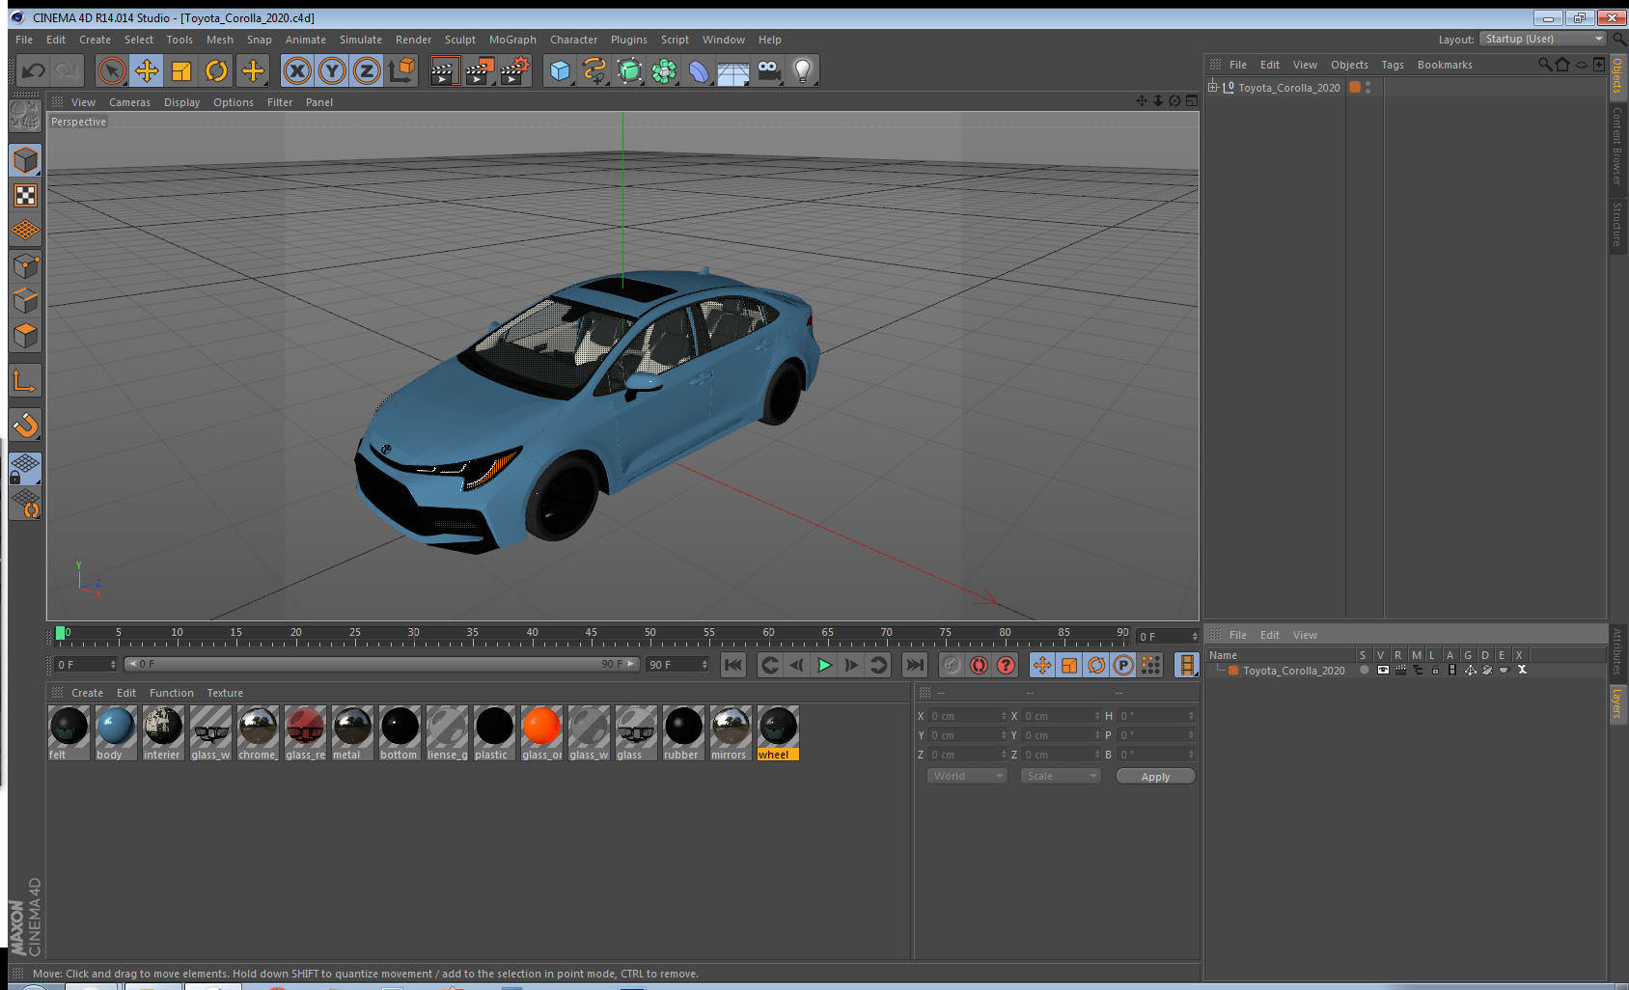
Task: Click the Undo arrow icon
Action: [34, 70]
